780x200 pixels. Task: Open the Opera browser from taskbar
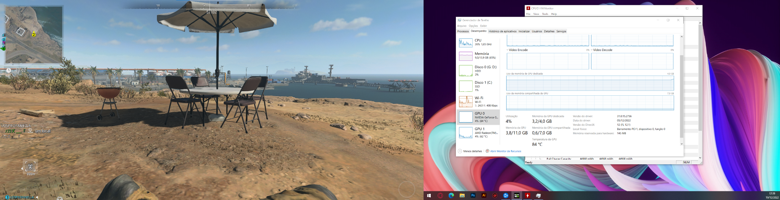coord(440,195)
